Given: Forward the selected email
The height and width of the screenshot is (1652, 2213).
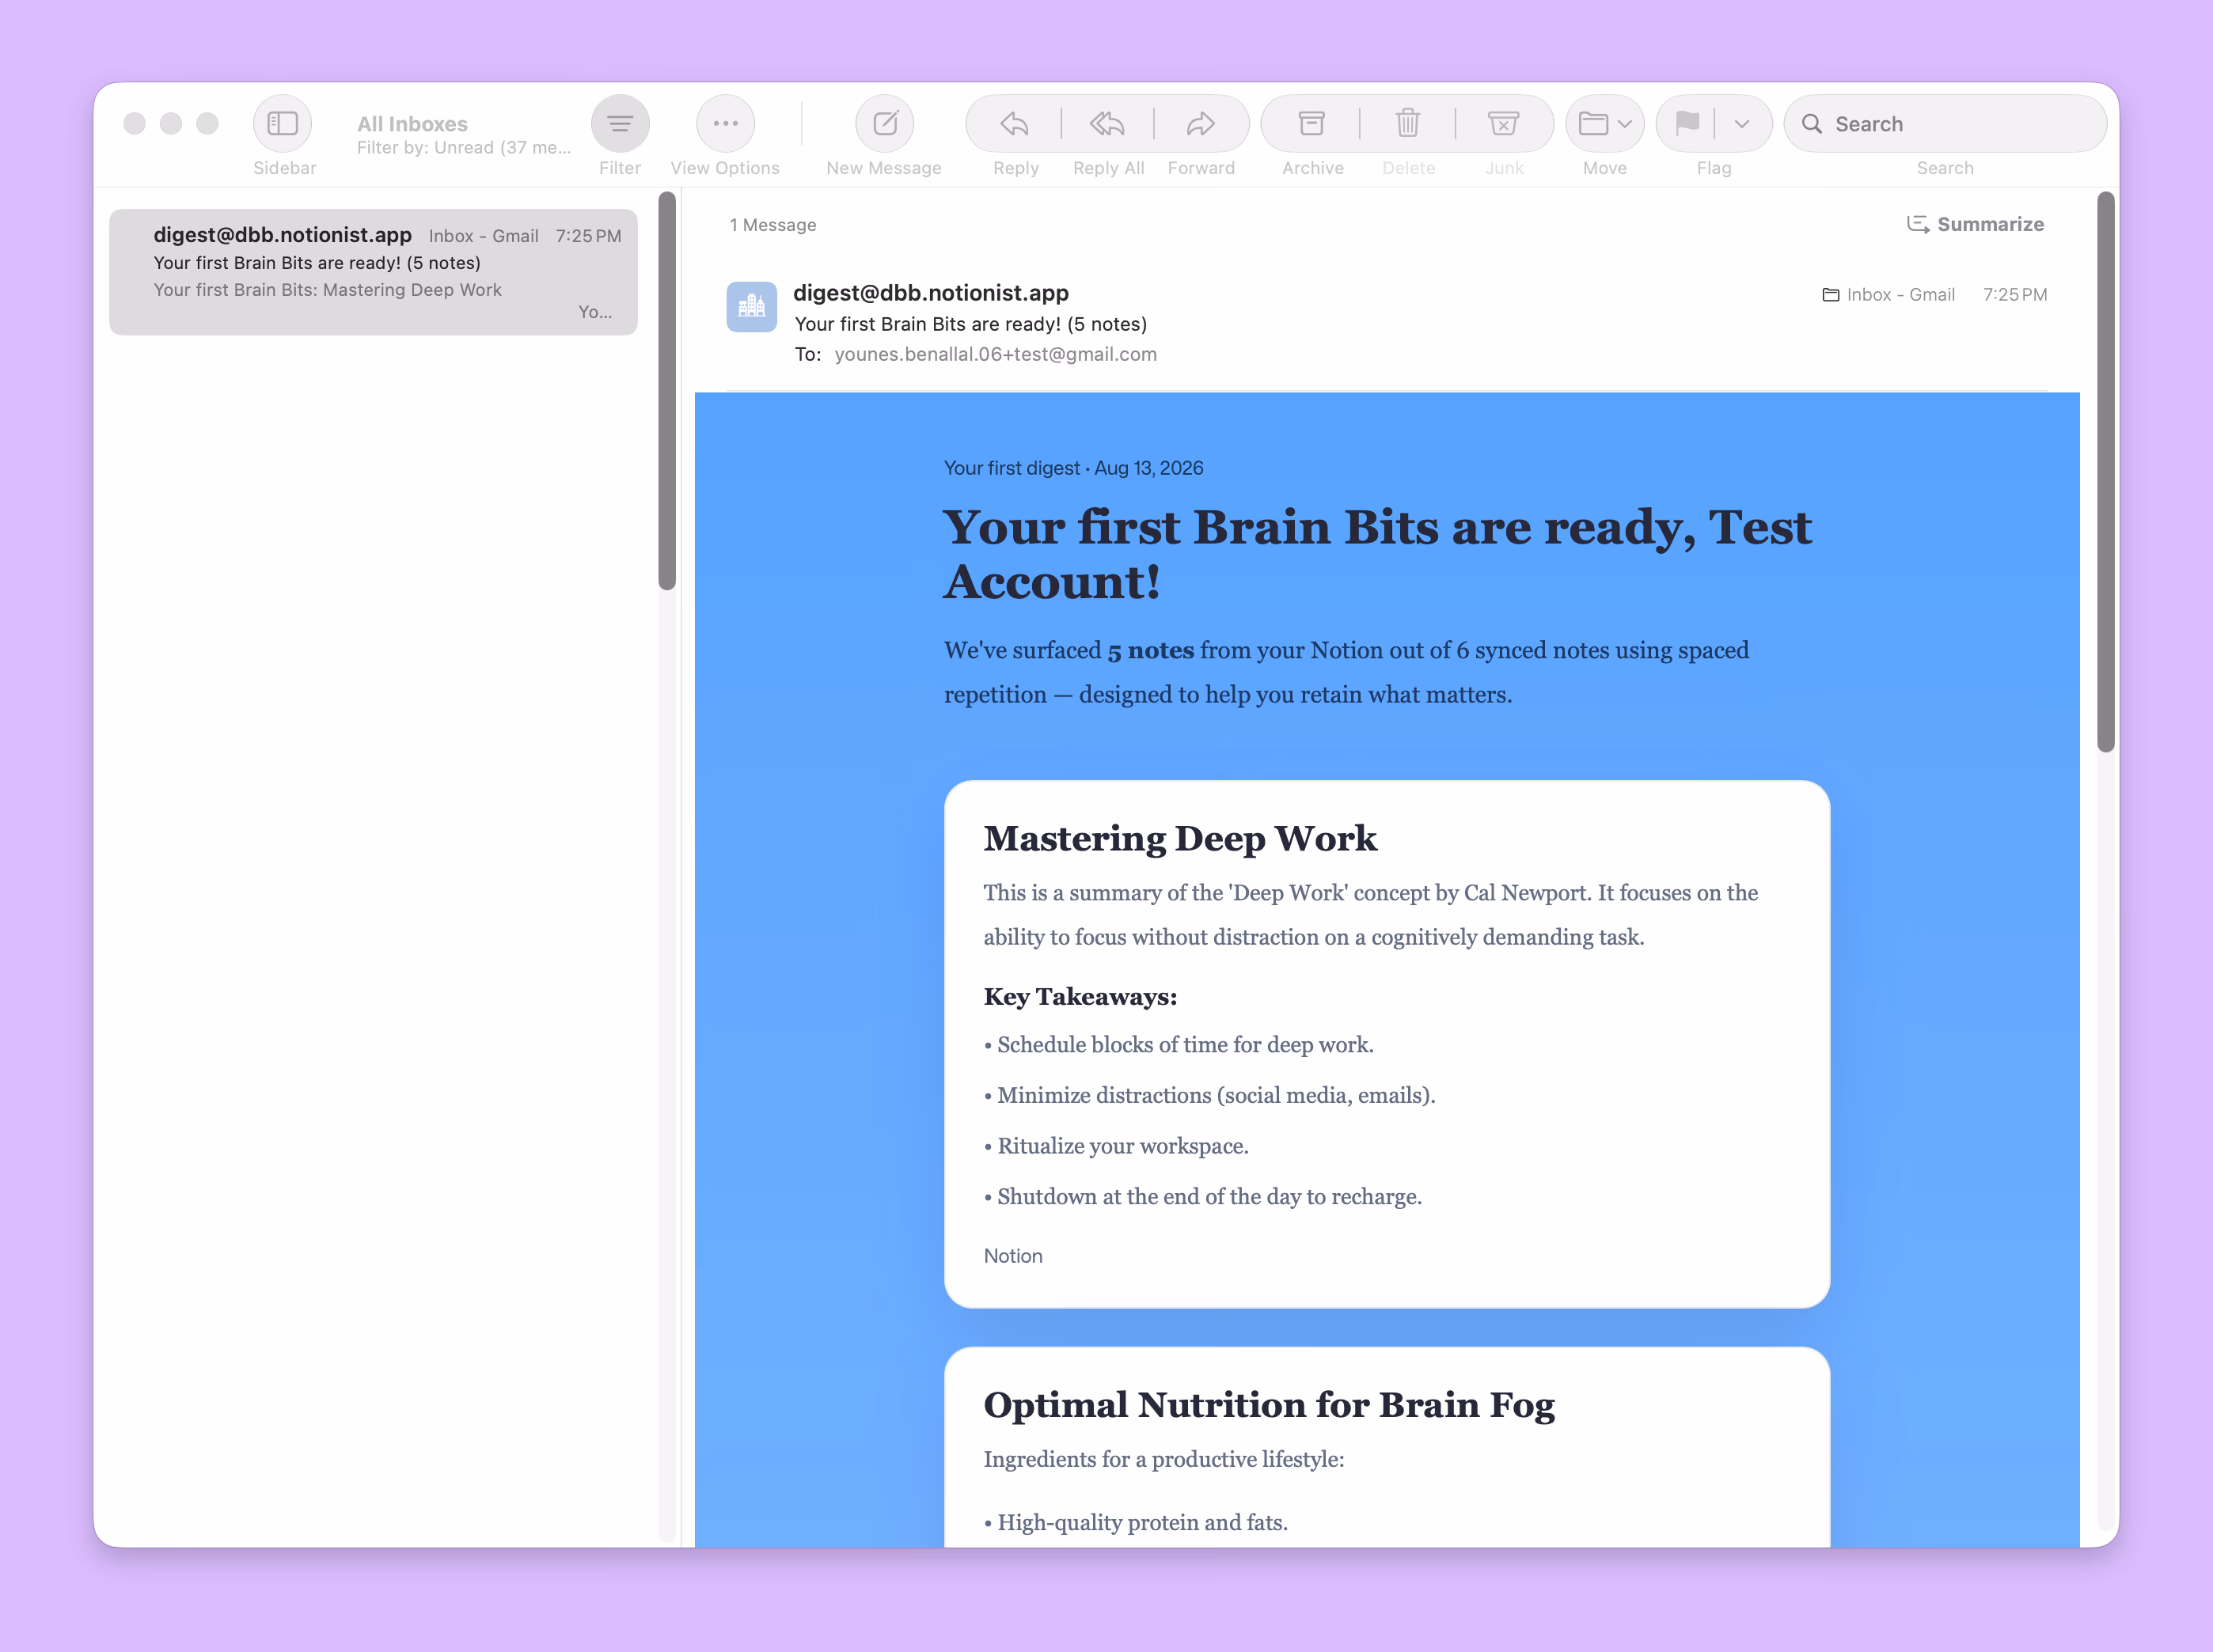Looking at the screenshot, I should click(1201, 124).
